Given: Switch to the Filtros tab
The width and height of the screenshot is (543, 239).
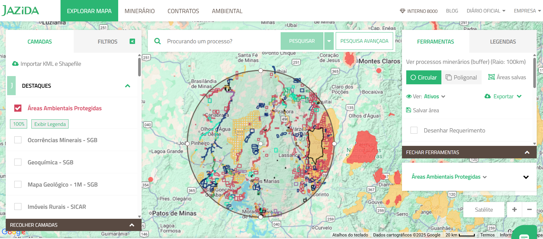Looking at the screenshot, I should (x=107, y=42).
